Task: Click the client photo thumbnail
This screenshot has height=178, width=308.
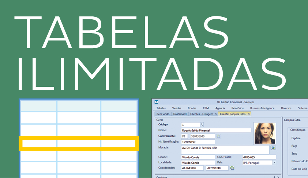Action: click(x=264, y=133)
